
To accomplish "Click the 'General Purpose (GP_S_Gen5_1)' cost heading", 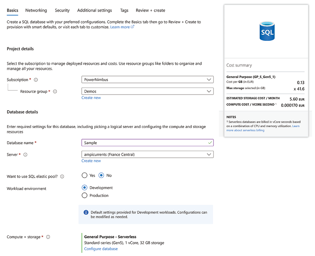I will [x=251, y=77].
